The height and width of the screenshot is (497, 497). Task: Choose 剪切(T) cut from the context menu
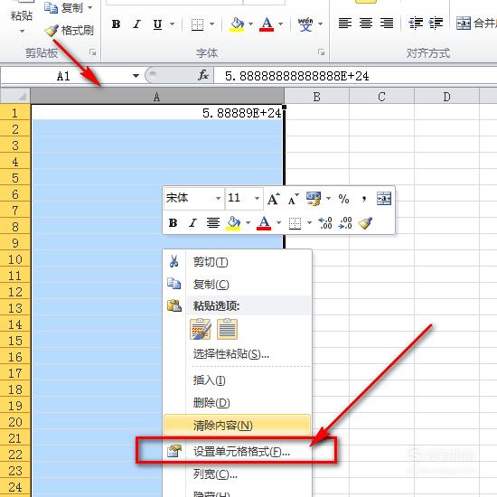click(238, 262)
